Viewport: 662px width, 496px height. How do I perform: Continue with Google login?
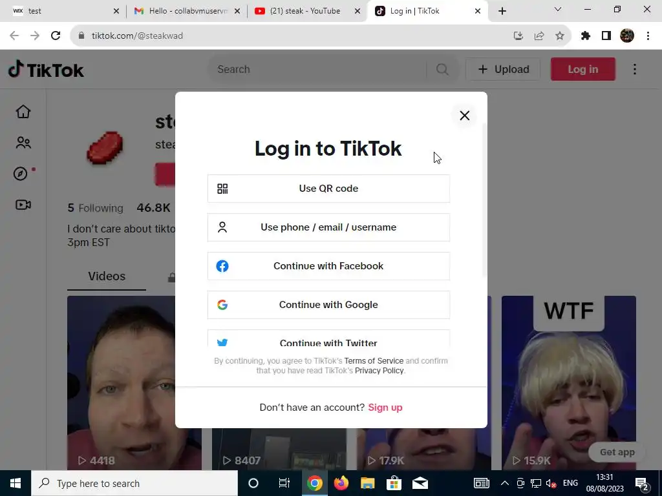pyautogui.click(x=328, y=305)
